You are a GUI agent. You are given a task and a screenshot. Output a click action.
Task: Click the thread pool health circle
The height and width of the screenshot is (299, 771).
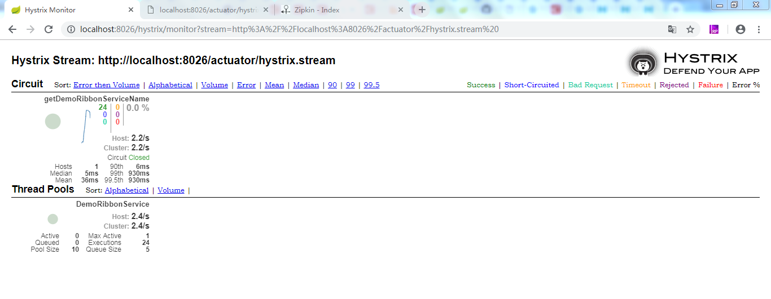coord(52,219)
